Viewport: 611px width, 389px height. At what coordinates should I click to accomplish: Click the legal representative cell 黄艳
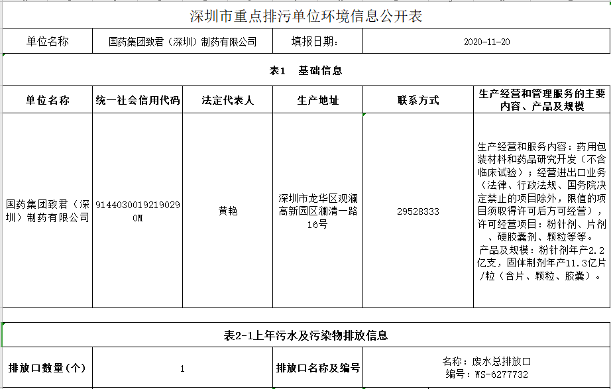click(227, 211)
